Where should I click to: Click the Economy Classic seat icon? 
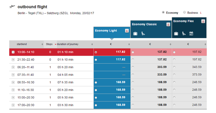coord(143,34)
